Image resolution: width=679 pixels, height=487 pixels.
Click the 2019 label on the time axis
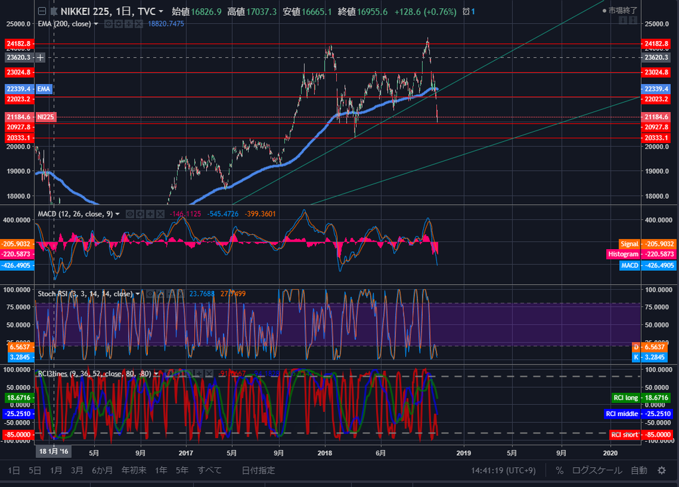[463, 453]
